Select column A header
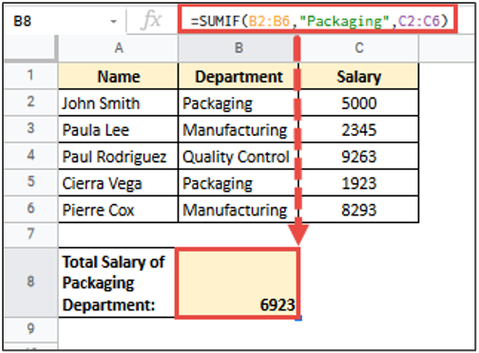Image resolution: width=479 pixels, height=353 pixels. pyautogui.click(x=119, y=47)
